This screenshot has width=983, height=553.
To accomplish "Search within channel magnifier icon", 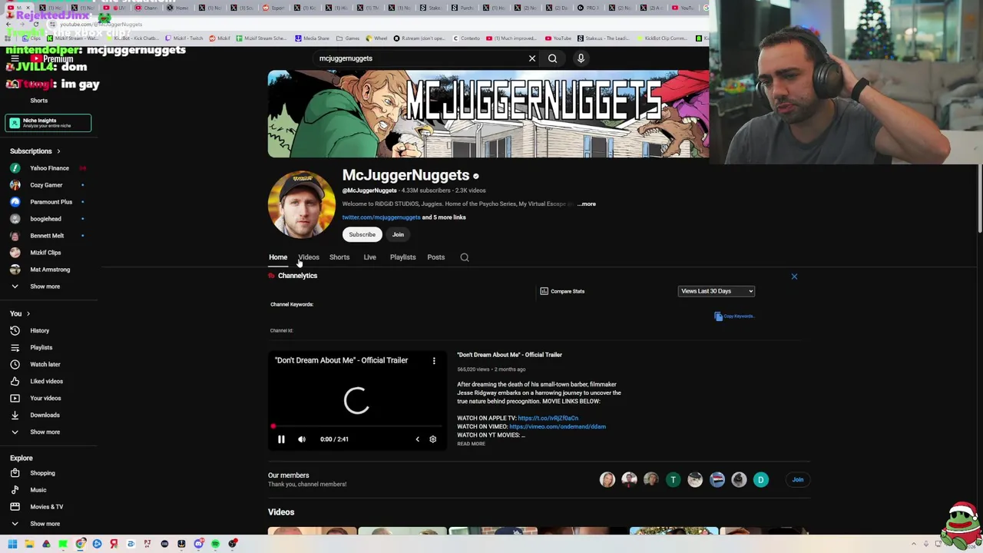I will (x=465, y=257).
